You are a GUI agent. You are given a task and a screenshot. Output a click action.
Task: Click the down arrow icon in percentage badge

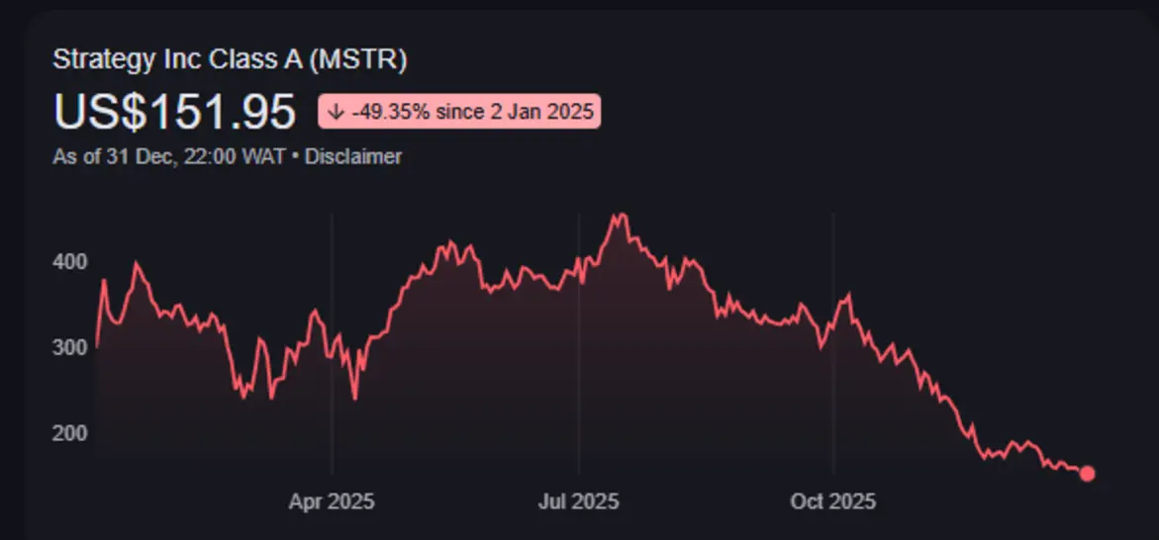coord(337,112)
